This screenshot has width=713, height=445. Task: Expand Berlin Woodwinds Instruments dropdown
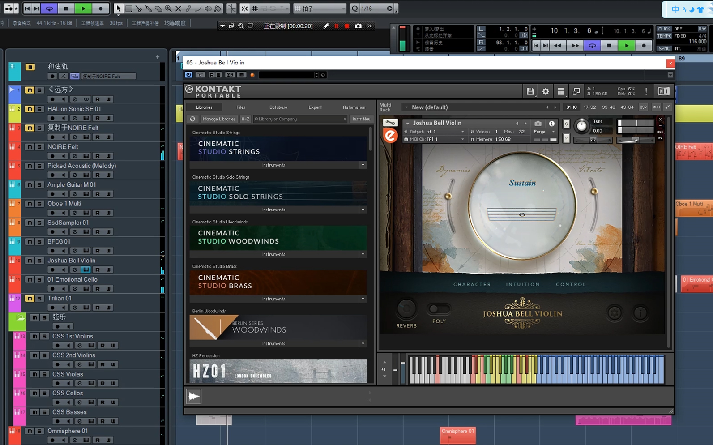pos(363,343)
